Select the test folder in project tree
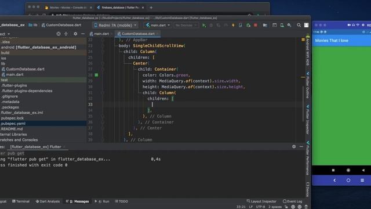 (x=4, y=80)
